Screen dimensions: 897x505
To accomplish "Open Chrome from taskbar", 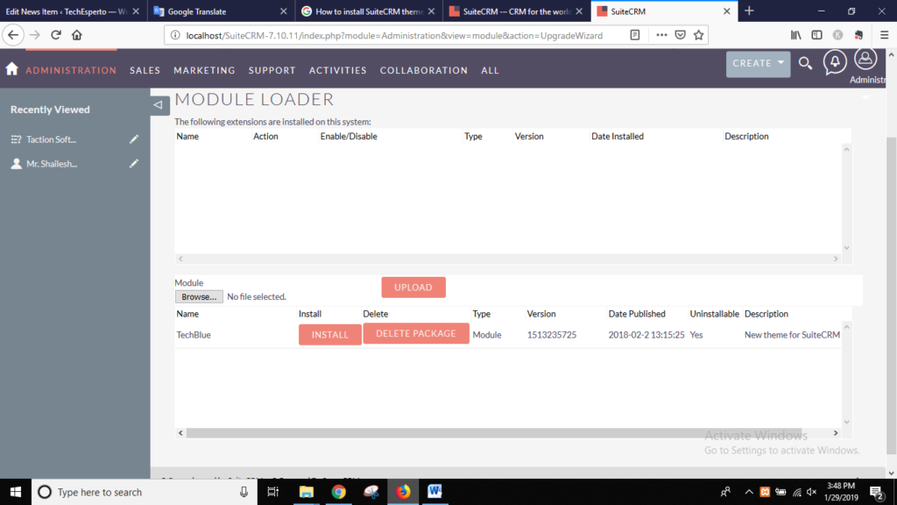I will [x=339, y=492].
